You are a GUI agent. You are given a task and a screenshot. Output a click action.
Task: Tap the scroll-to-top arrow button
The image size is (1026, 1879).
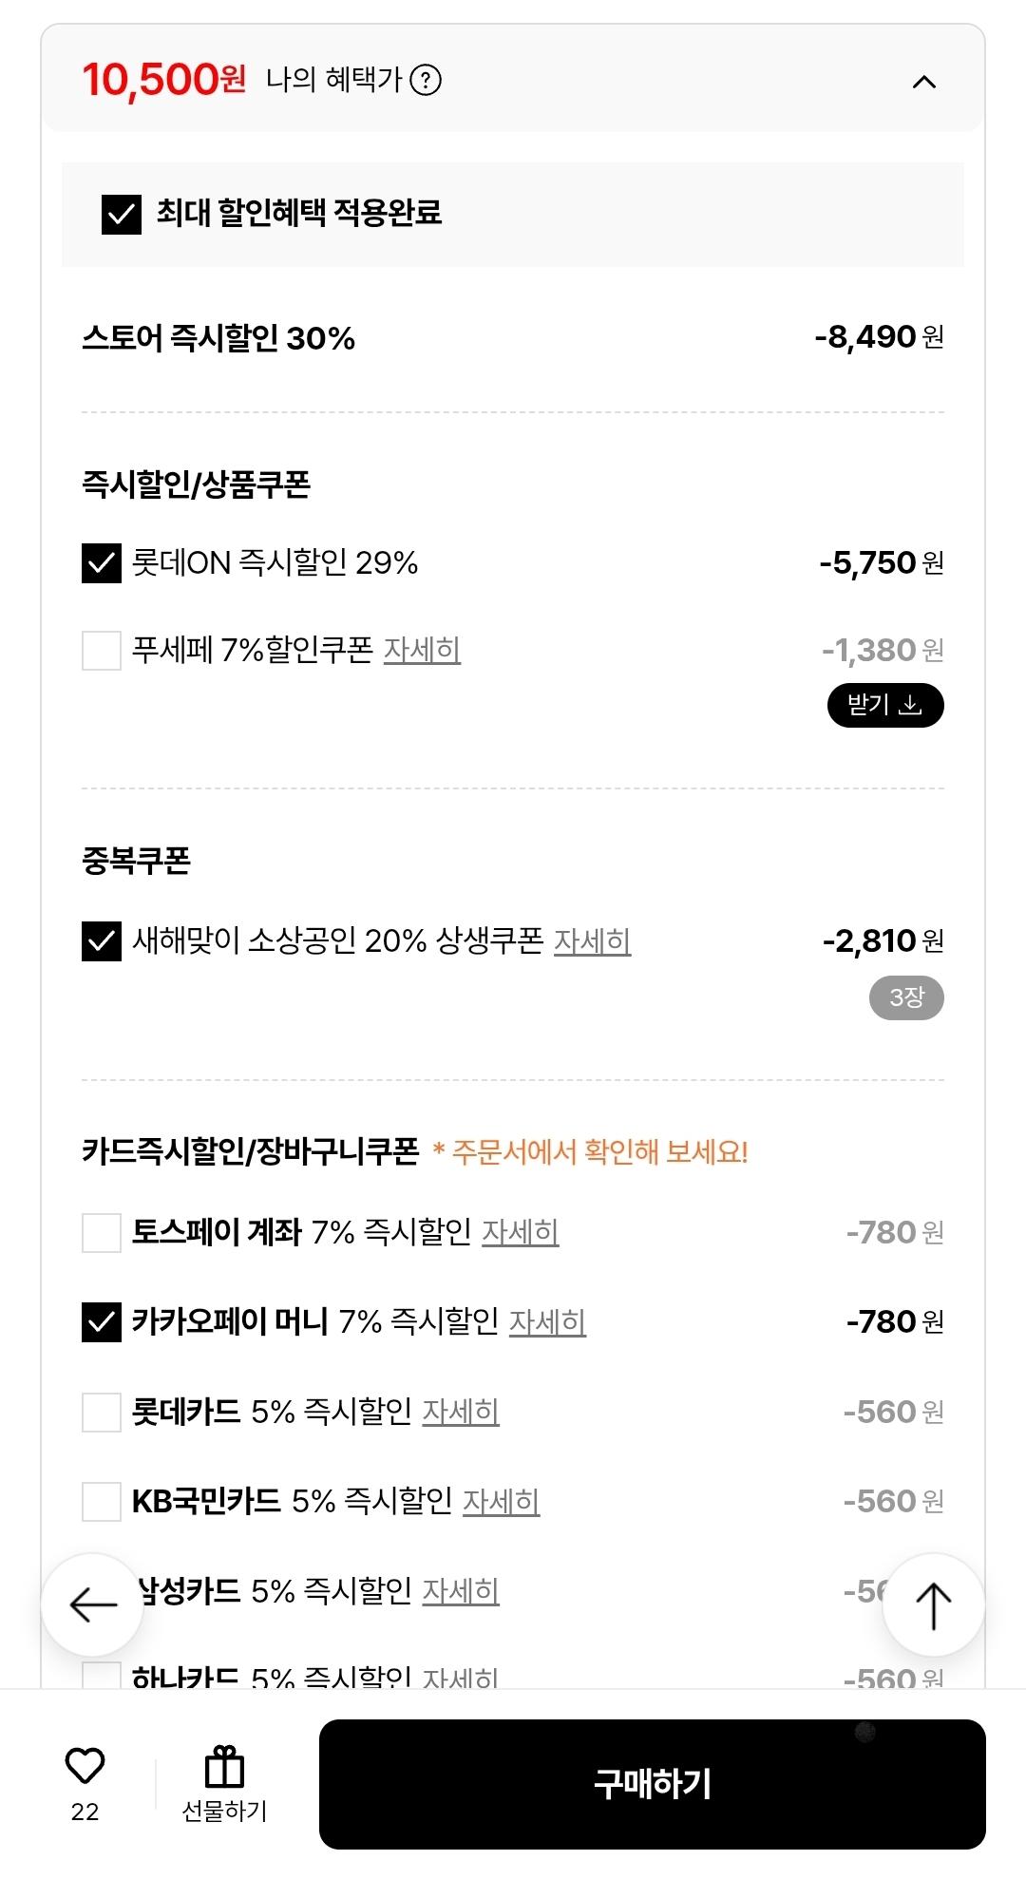[x=933, y=1604]
